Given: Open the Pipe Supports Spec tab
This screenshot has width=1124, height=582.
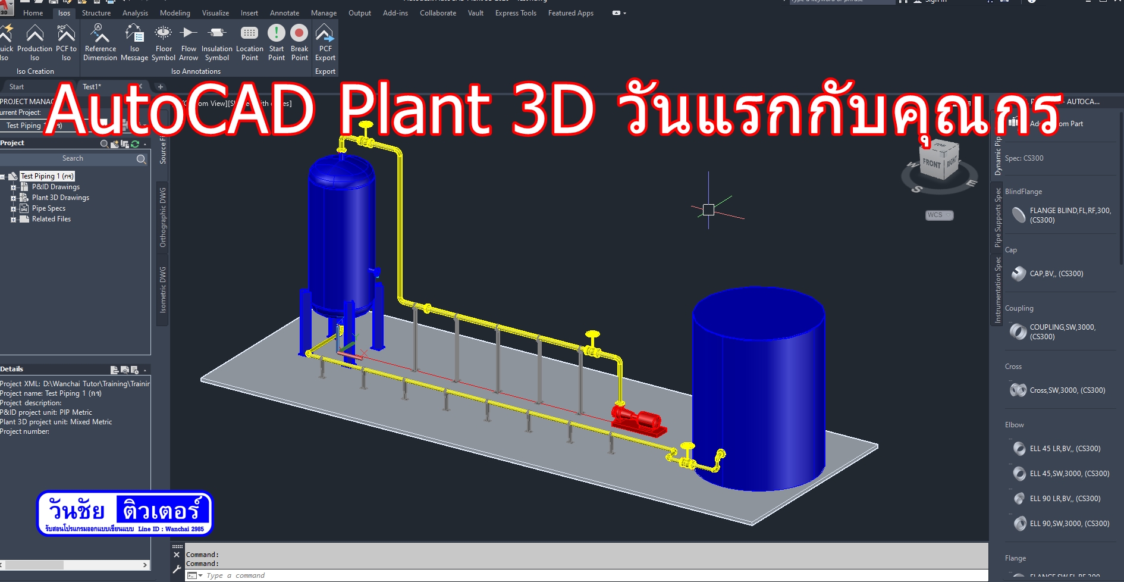Looking at the screenshot, I should coord(998,217).
